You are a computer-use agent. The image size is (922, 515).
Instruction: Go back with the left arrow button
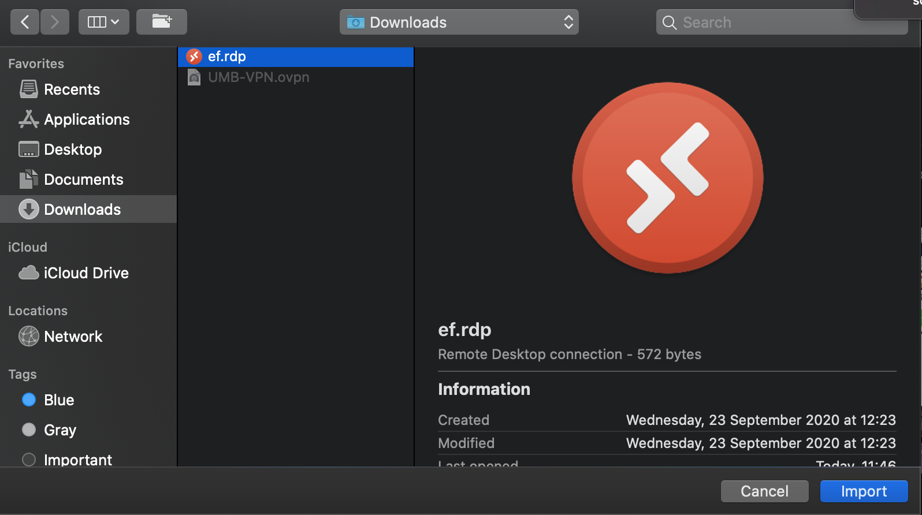[25, 22]
